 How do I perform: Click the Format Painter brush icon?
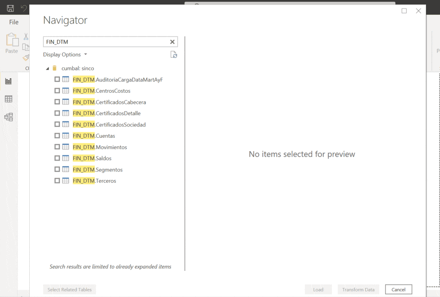26,58
